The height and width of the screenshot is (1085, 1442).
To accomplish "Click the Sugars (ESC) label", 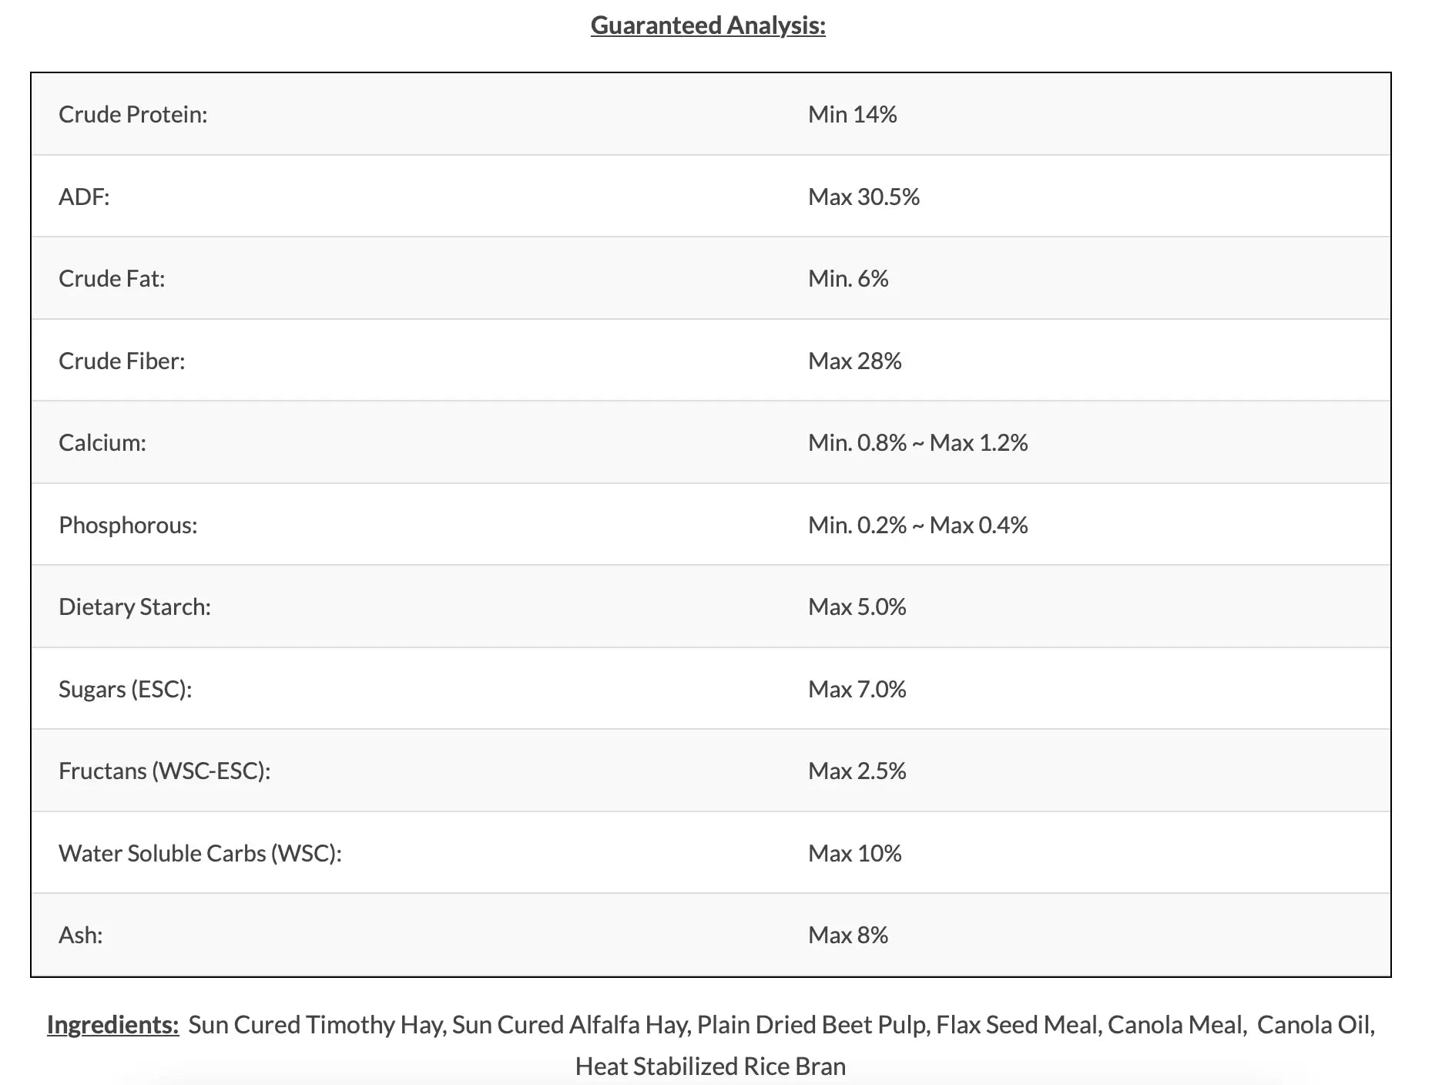I will point(126,689).
